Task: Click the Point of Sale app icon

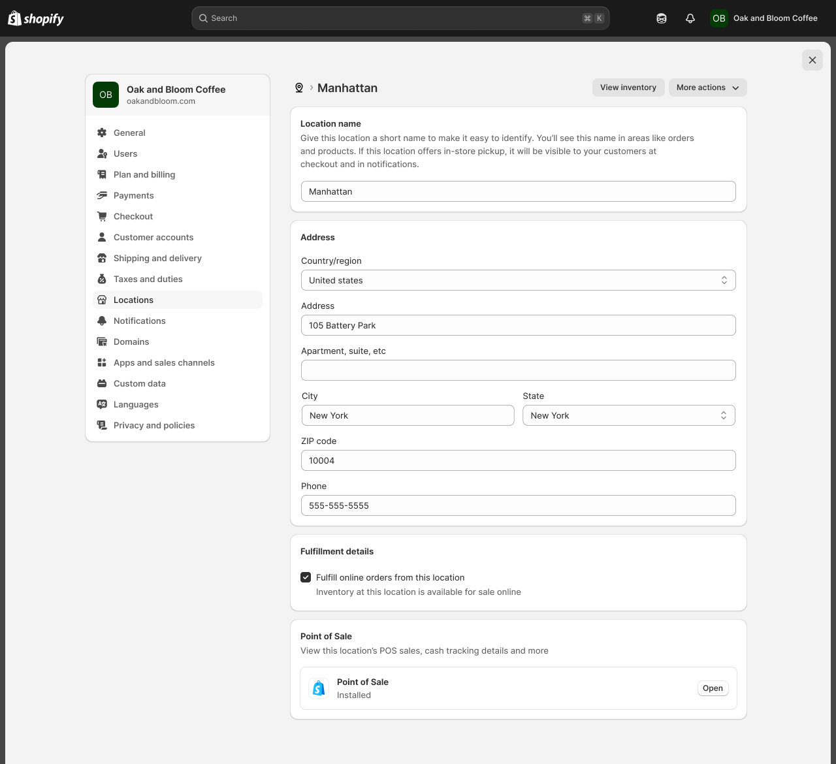Action: coord(319,688)
